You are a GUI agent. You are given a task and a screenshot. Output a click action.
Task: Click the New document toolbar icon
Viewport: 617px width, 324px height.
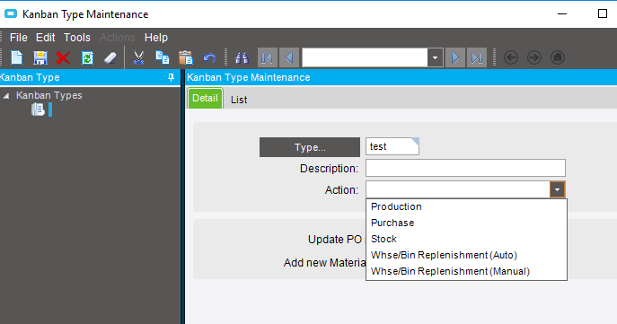pyautogui.click(x=16, y=57)
